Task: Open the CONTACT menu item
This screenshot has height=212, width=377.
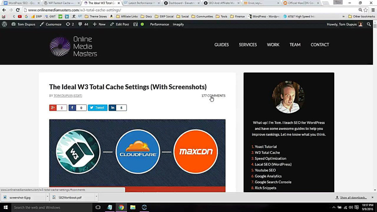Action: [x=320, y=45]
